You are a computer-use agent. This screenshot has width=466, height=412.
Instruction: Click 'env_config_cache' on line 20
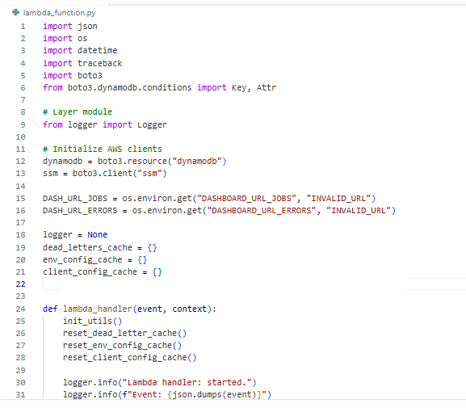(82, 260)
